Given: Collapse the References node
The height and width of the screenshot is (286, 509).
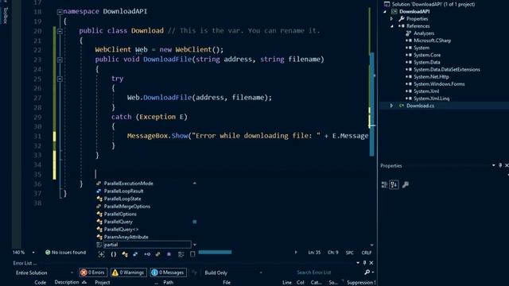Looking at the screenshot, I should click(392, 26).
